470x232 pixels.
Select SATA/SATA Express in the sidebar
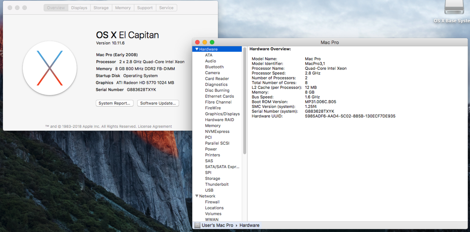222,167
